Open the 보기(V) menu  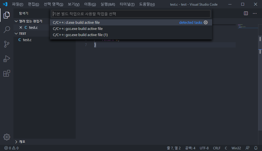click(73, 4)
